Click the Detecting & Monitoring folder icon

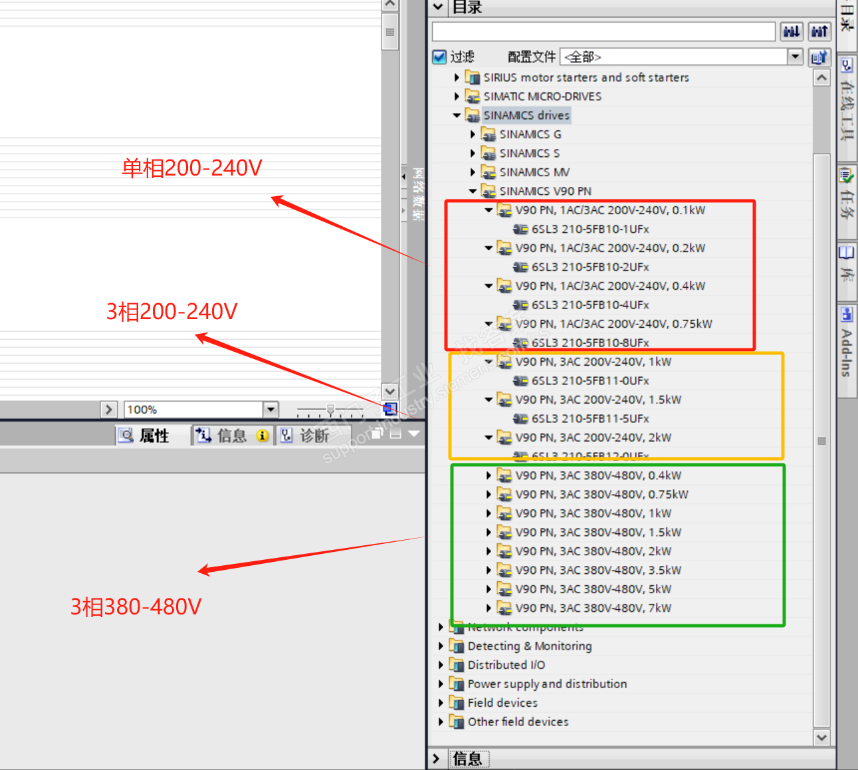(457, 646)
